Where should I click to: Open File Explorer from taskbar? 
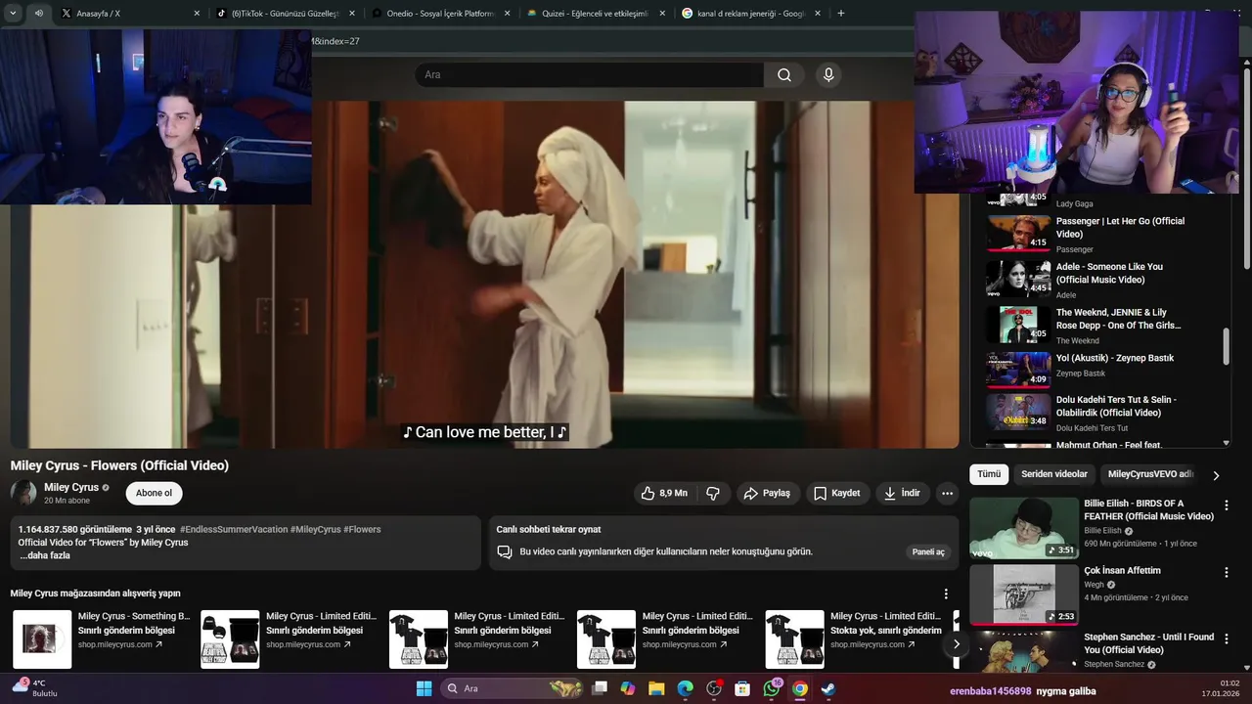pos(656,688)
